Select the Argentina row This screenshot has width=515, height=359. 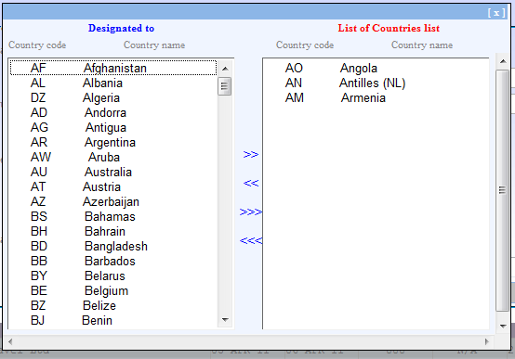pyautogui.click(x=113, y=142)
